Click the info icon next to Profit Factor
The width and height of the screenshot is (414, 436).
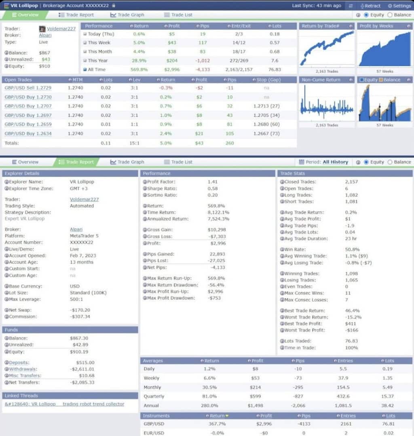click(x=145, y=182)
